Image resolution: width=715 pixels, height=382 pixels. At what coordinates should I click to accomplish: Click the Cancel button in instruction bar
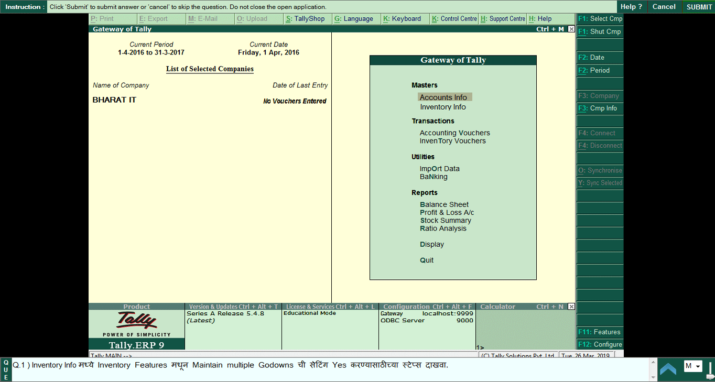pyautogui.click(x=664, y=7)
